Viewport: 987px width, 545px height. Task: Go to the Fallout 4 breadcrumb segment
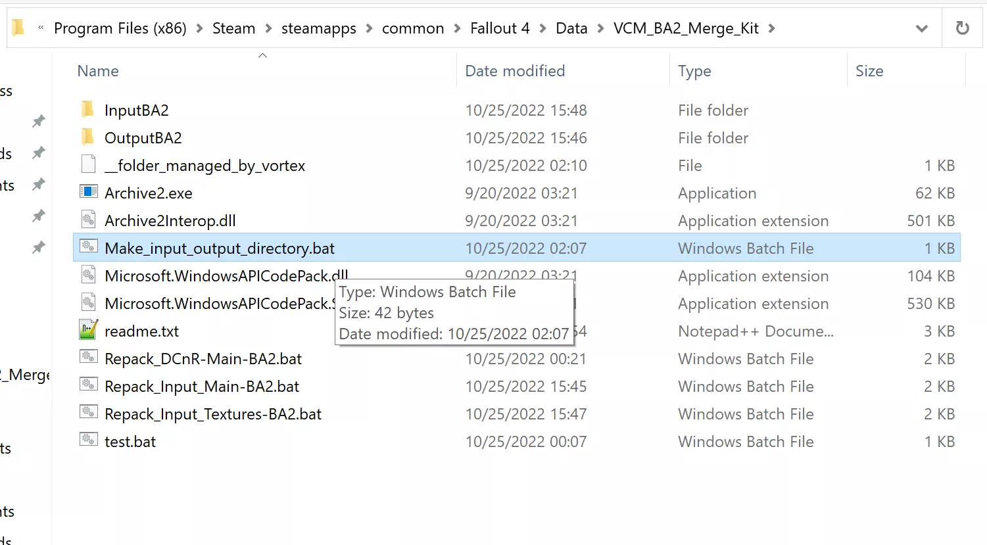click(500, 28)
